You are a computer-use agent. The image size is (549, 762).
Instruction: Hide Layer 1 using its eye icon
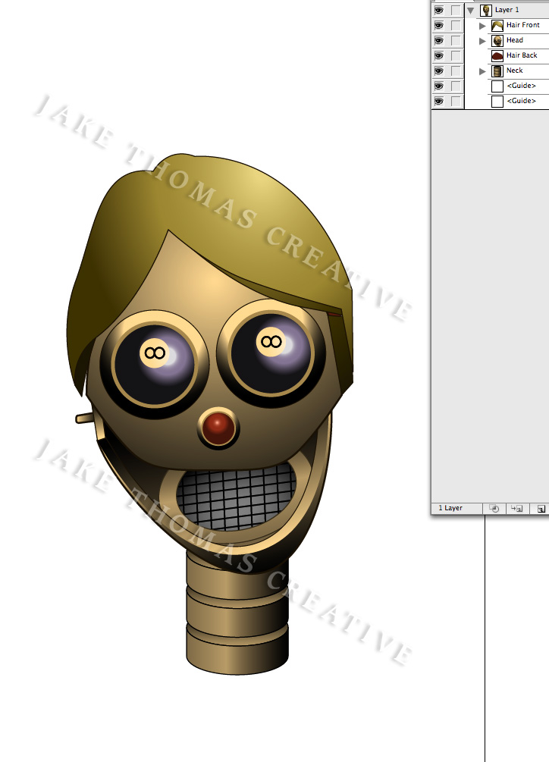pos(439,10)
